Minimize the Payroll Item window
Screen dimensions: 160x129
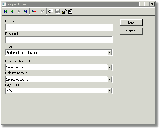coord(142,4)
